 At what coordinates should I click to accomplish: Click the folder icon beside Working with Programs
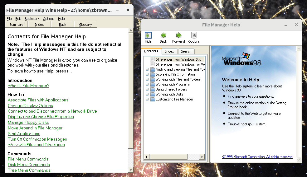pyautogui.click(x=153, y=84)
